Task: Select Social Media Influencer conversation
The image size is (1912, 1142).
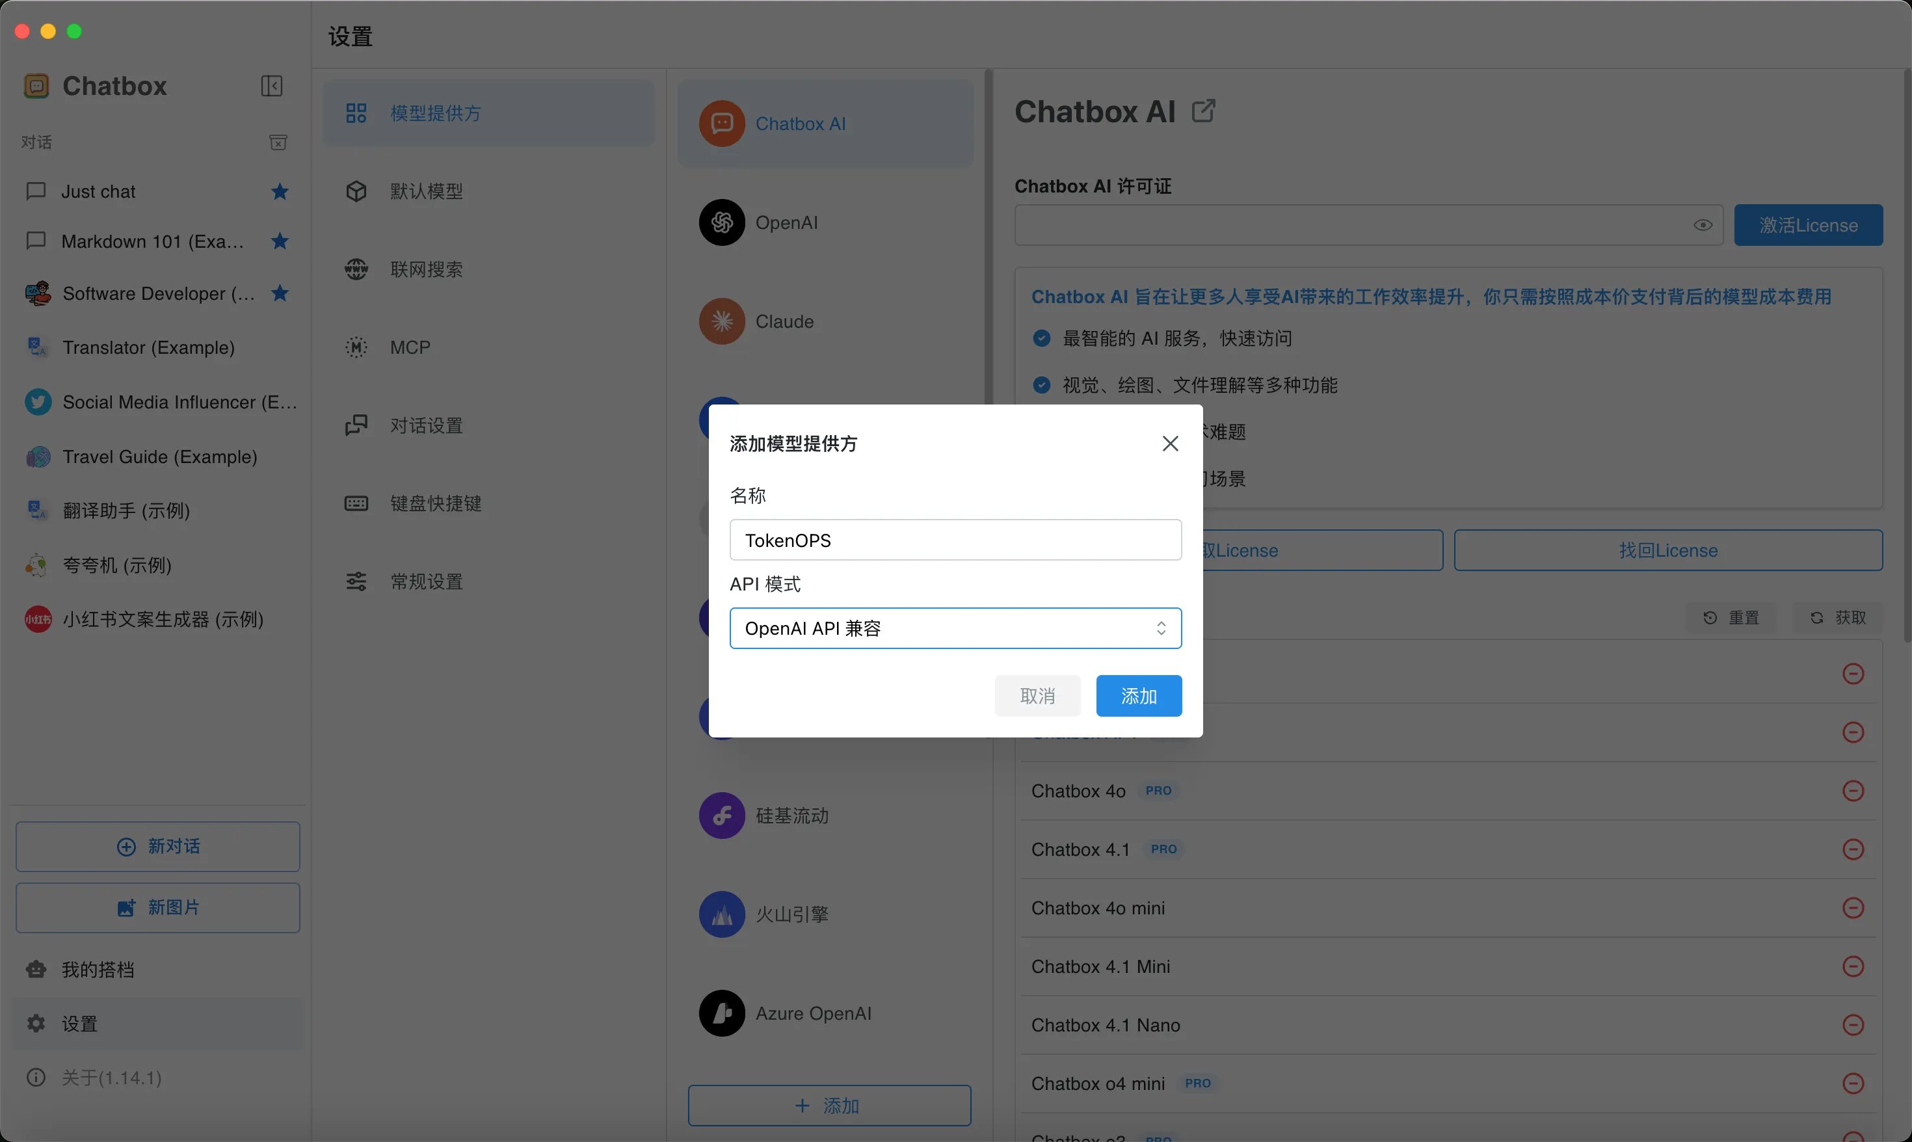Action: [157, 402]
